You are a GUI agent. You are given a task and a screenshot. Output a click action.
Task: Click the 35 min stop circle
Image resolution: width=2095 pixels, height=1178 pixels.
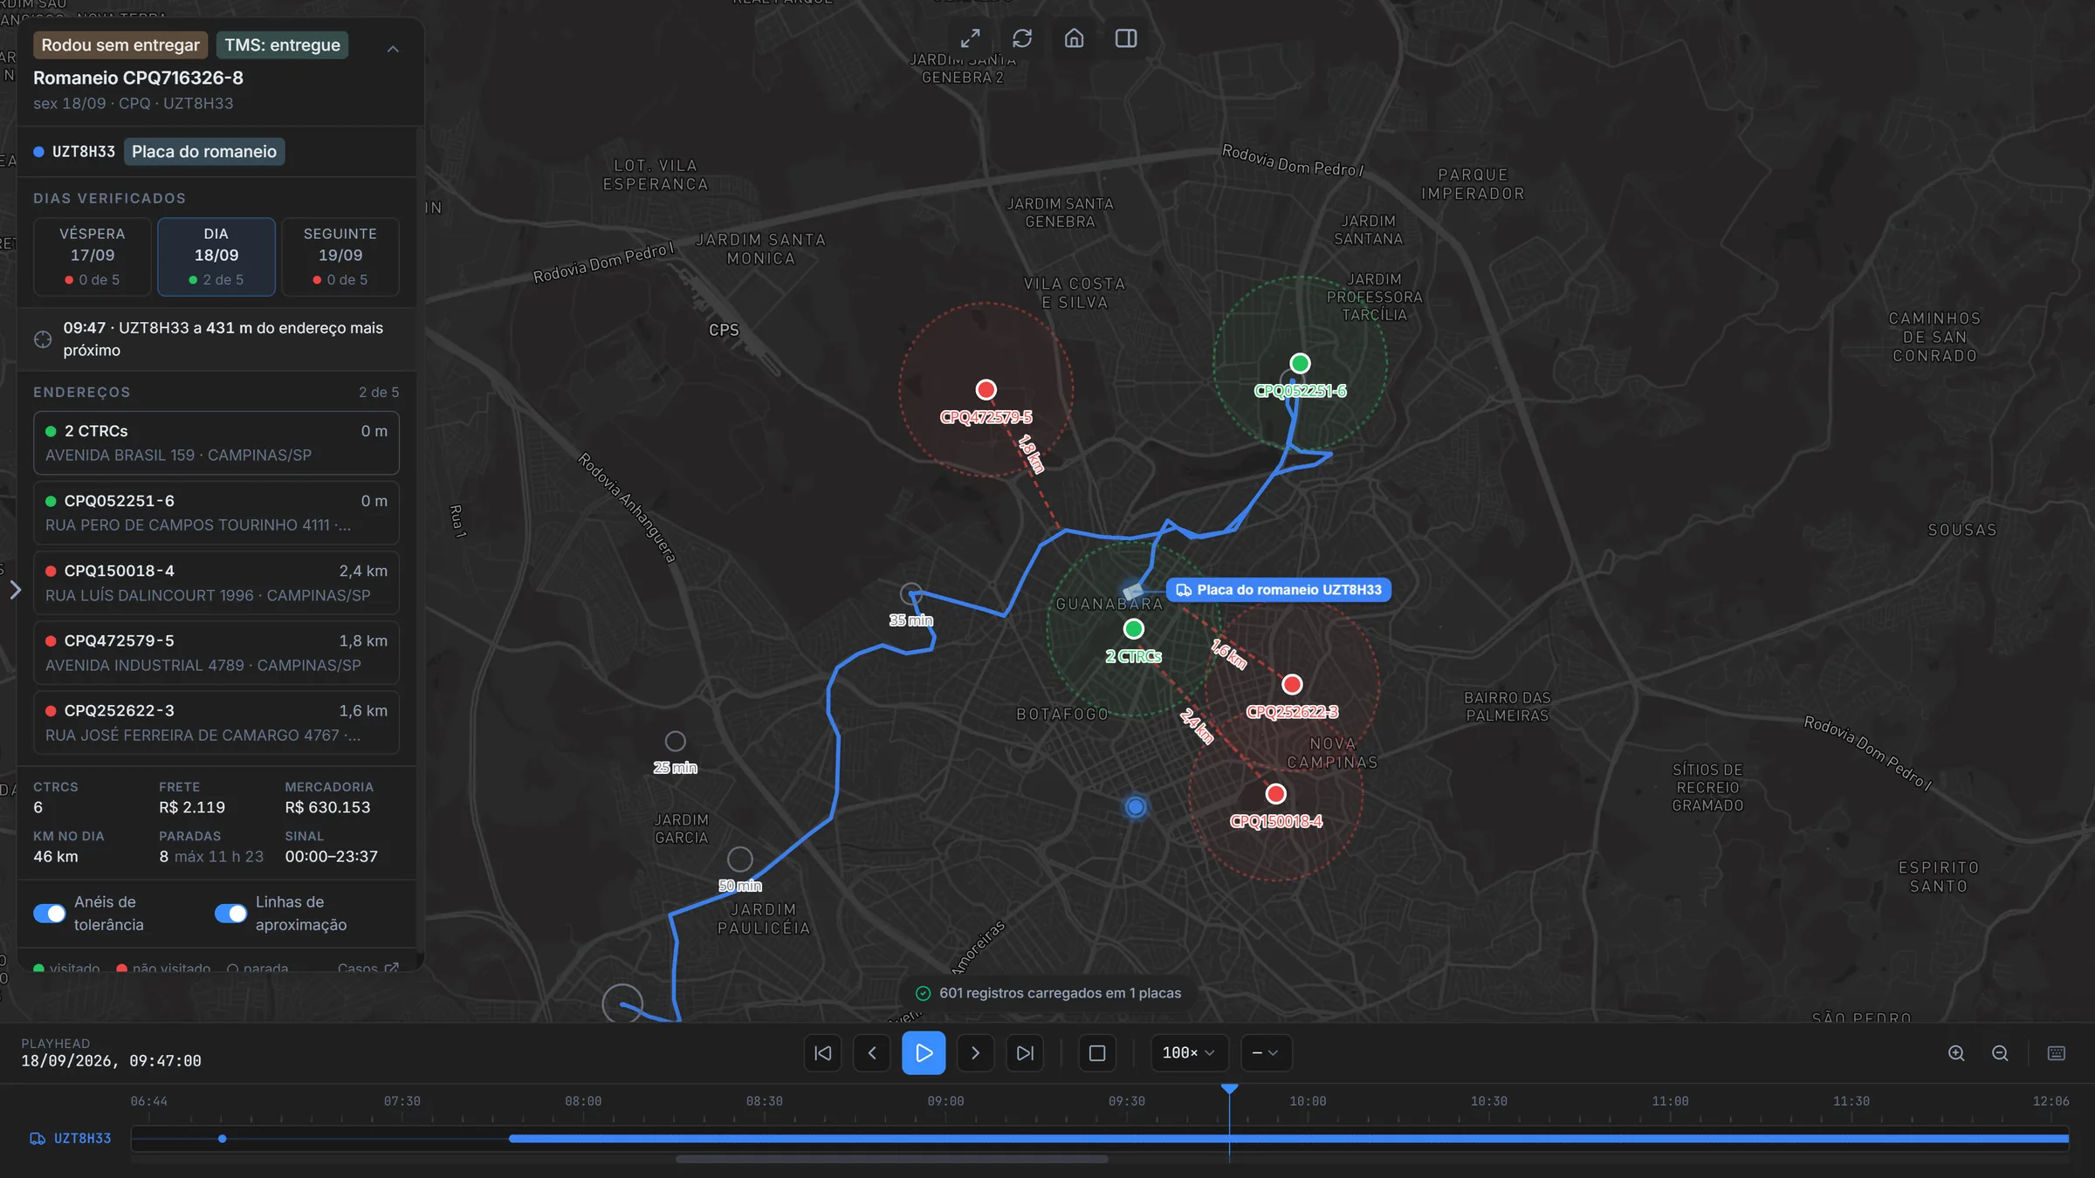point(910,594)
